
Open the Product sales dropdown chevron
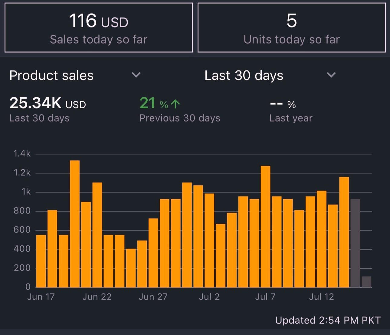pos(136,75)
